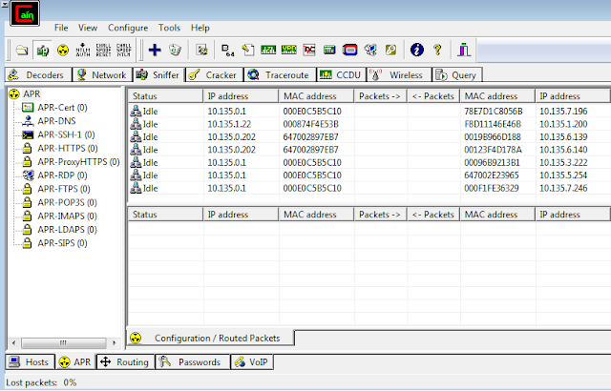The height and width of the screenshot is (391, 611).
Task: Select APR-IMAPS (0) tree item
Action: point(67,216)
